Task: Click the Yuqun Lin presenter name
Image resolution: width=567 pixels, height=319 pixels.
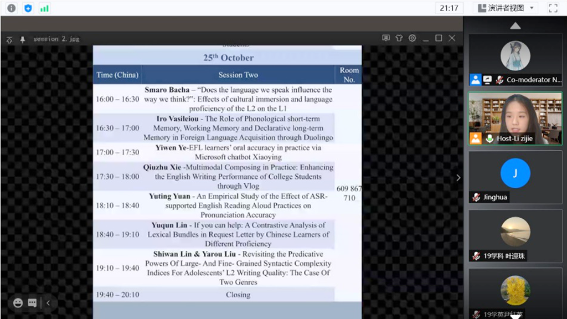Action: click(x=169, y=225)
